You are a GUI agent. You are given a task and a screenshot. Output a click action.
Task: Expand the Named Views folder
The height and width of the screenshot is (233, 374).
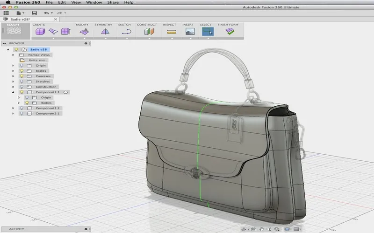(14, 55)
